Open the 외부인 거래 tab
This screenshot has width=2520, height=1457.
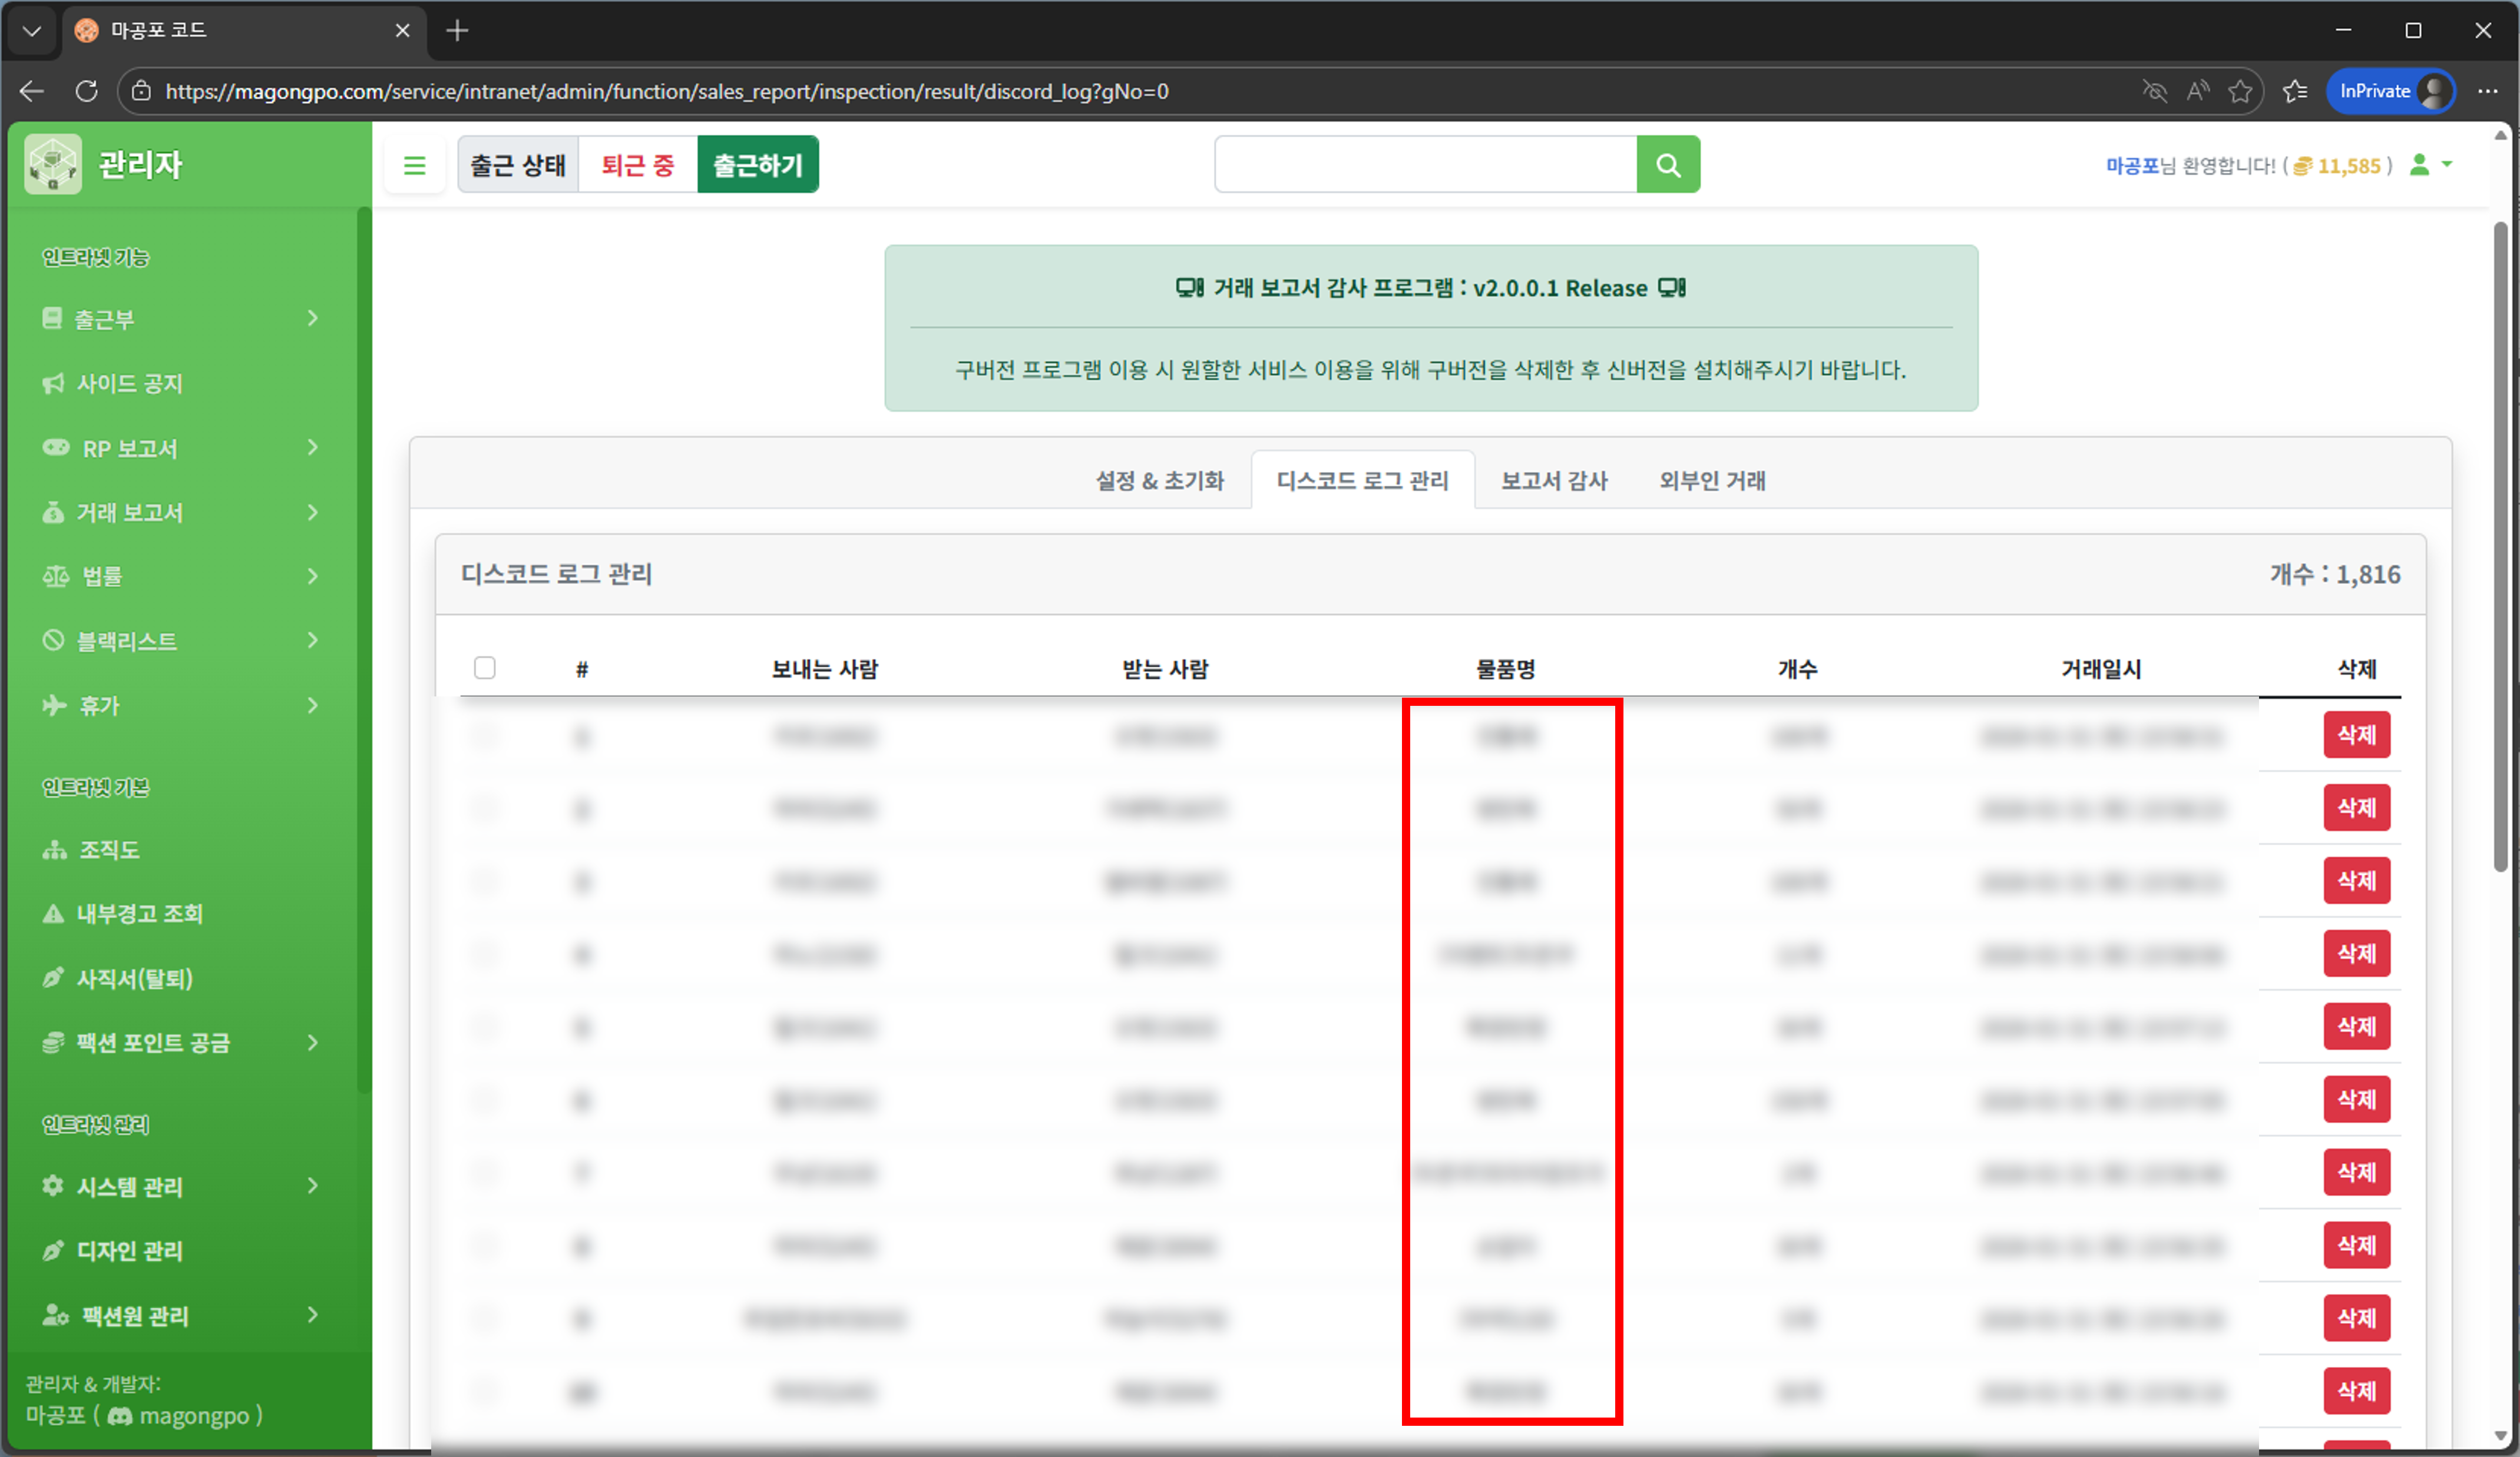tap(1711, 480)
